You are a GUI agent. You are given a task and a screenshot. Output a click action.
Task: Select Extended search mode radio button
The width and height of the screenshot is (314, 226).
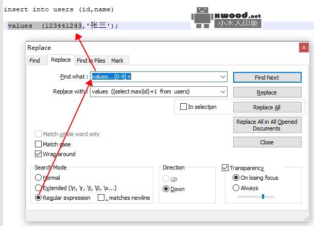click(38, 188)
